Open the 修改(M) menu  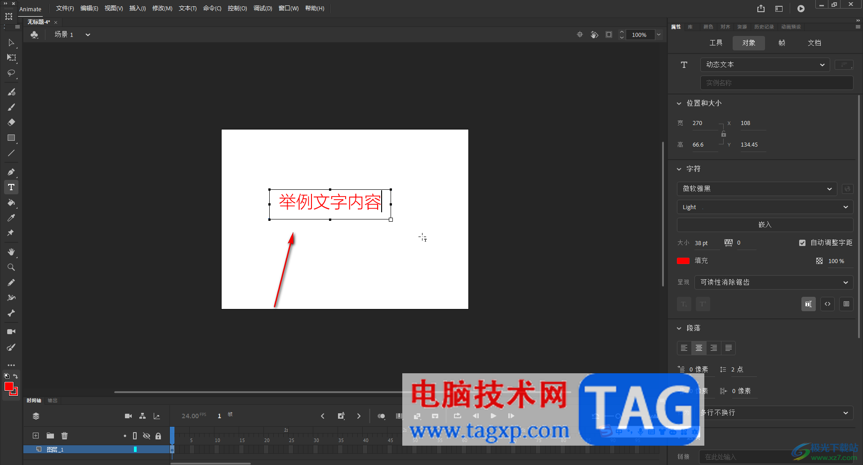[x=162, y=9]
